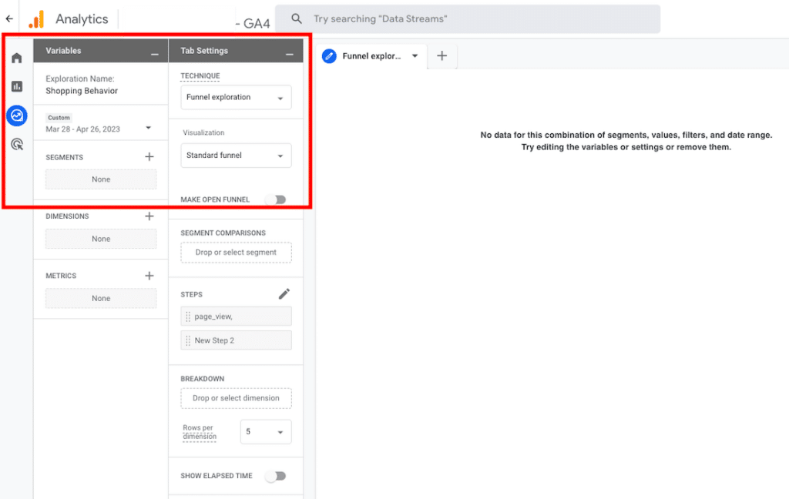
Task: Select the Funnel exploration tab
Action: pyautogui.click(x=371, y=56)
